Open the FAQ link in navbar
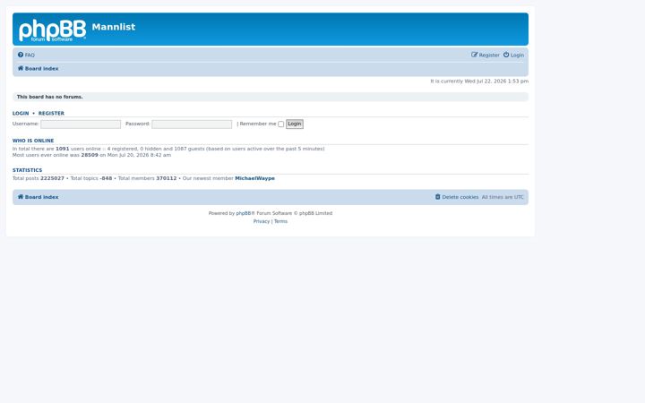 click(x=30, y=56)
